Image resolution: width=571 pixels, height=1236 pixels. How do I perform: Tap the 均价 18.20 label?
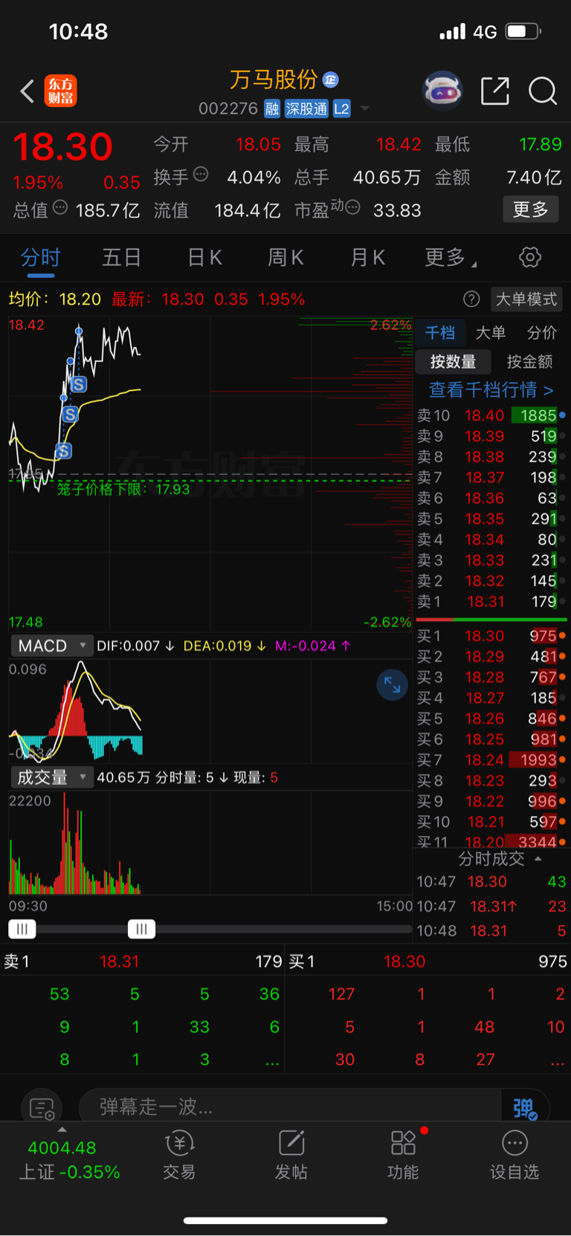point(55,299)
